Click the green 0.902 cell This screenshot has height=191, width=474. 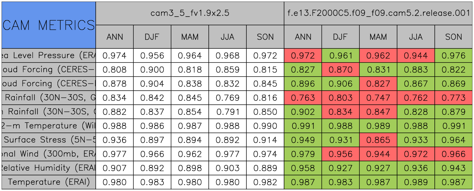pyautogui.click(x=303, y=112)
